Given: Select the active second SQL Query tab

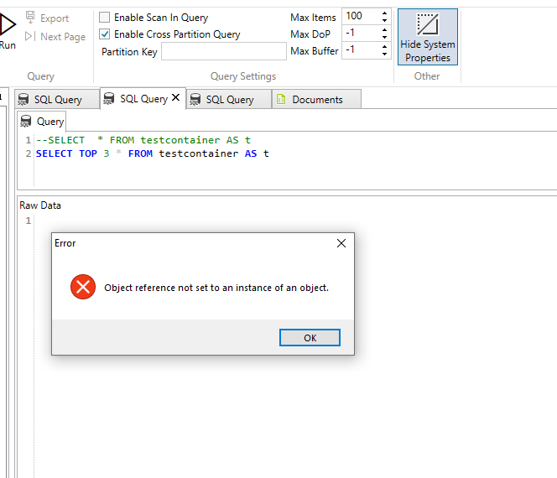Looking at the screenshot, I should pyautogui.click(x=143, y=99).
